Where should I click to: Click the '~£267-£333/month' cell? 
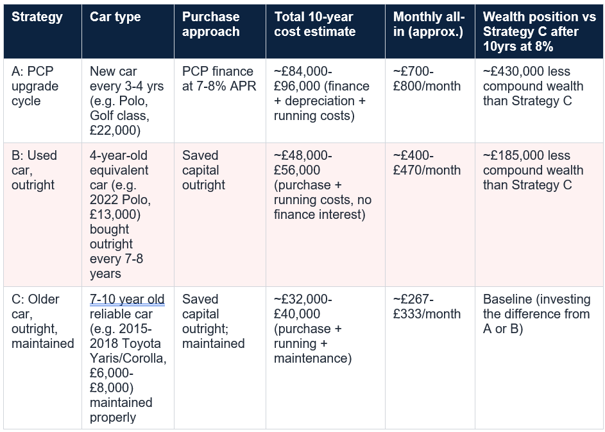[x=430, y=358]
